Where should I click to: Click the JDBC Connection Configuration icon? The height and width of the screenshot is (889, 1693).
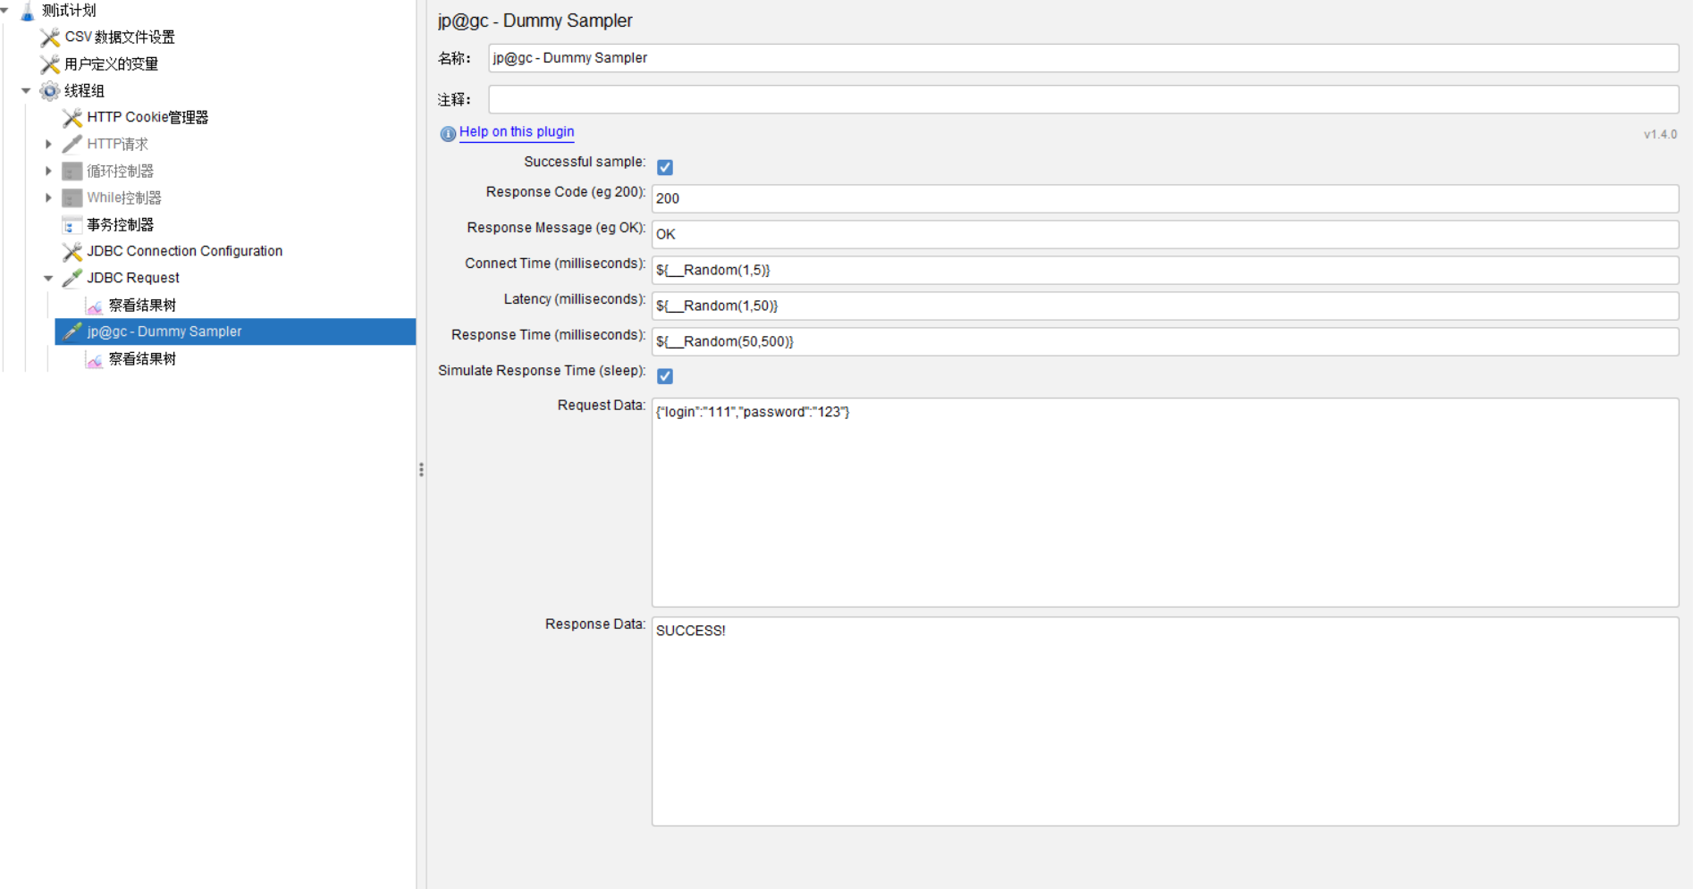click(x=72, y=252)
